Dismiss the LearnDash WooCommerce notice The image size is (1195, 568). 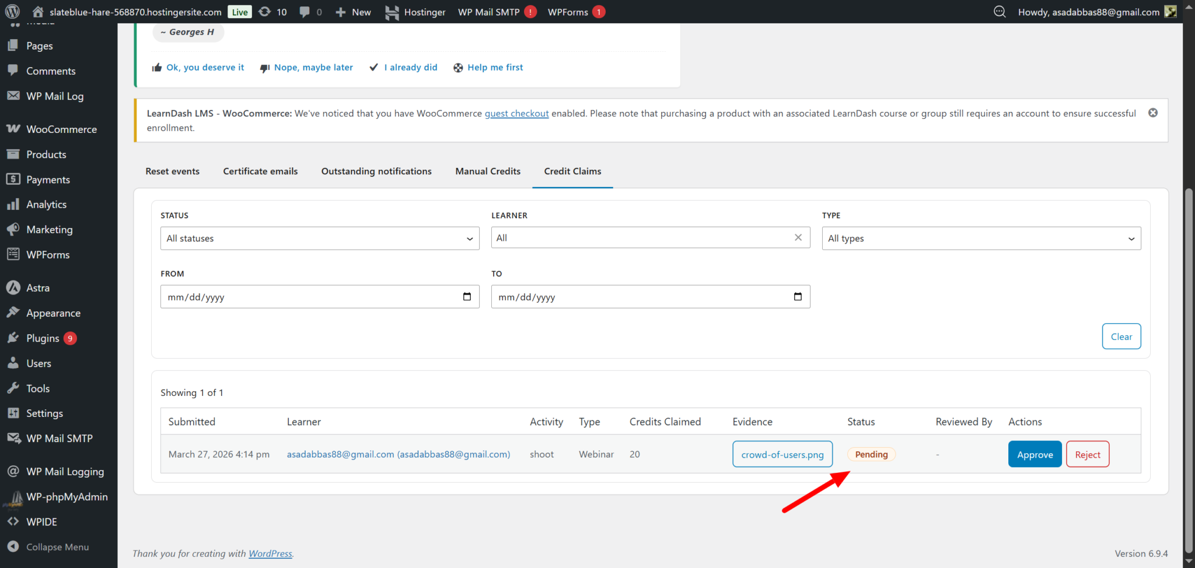(1153, 113)
